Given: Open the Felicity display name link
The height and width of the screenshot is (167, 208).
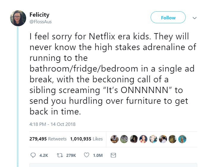Looking at the screenshot, I should pos(40,15).
